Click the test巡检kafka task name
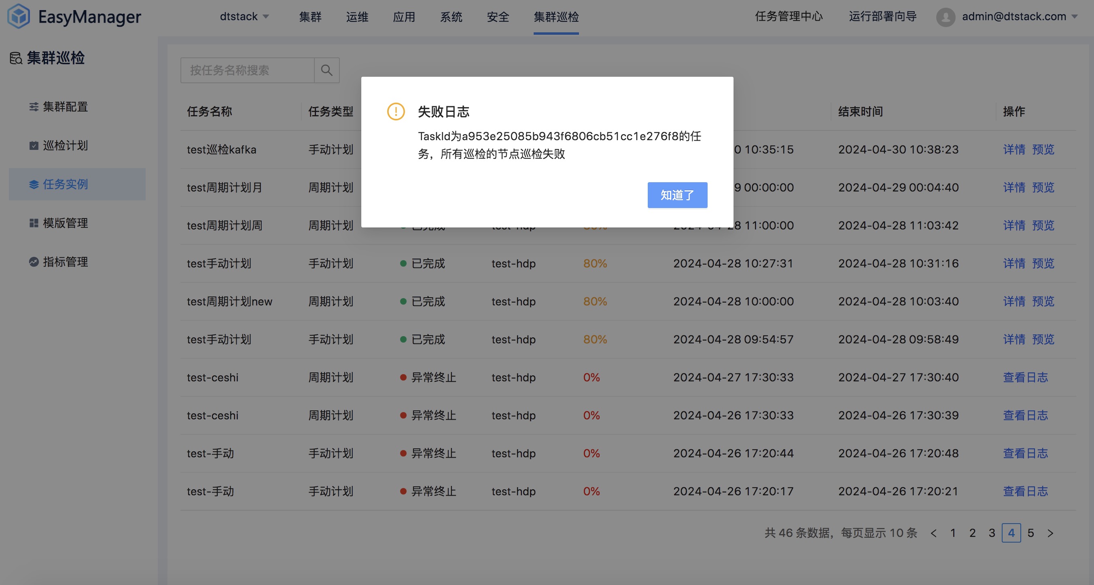The width and height of the screenshot is (1094, 585). (222, 149)
